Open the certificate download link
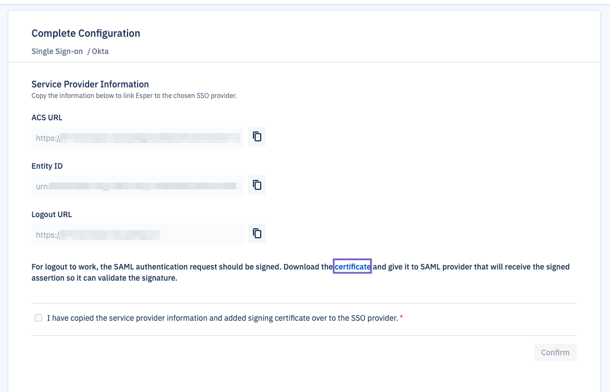This screenshot has height=392, width=610. [x=353, y=267]
